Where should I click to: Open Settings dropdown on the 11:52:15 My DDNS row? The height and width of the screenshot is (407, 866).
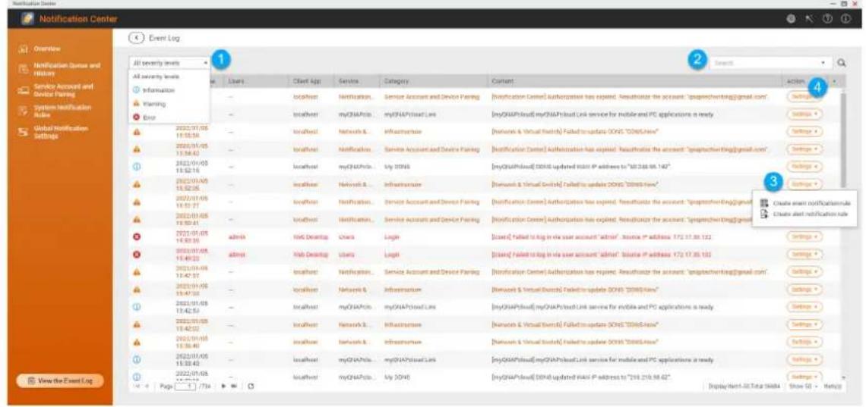click(804, 166)
